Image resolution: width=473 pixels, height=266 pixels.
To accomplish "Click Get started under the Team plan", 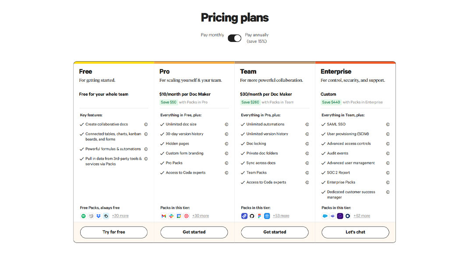I will (x=275, y=232).
